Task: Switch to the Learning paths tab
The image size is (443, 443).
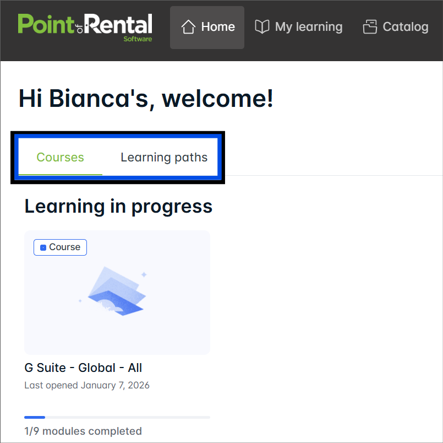Action: 164,158
